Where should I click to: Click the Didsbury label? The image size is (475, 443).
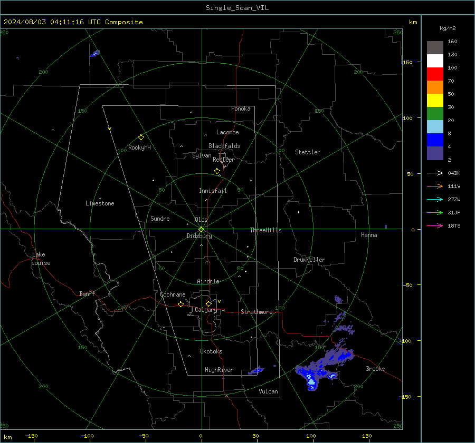point(199,236)
